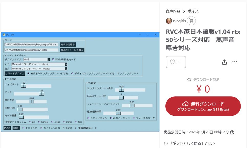Open the 音声作品 breadcrumb link

click(173, 11)
